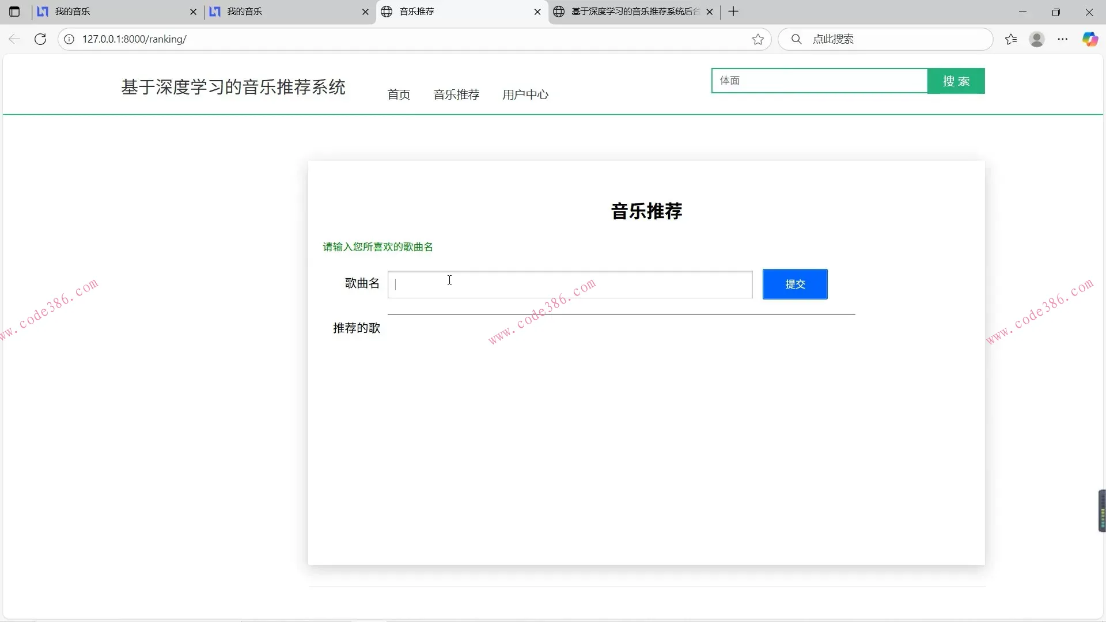
Task: Click the favorites star in address bar
Action: pos(758,39)
